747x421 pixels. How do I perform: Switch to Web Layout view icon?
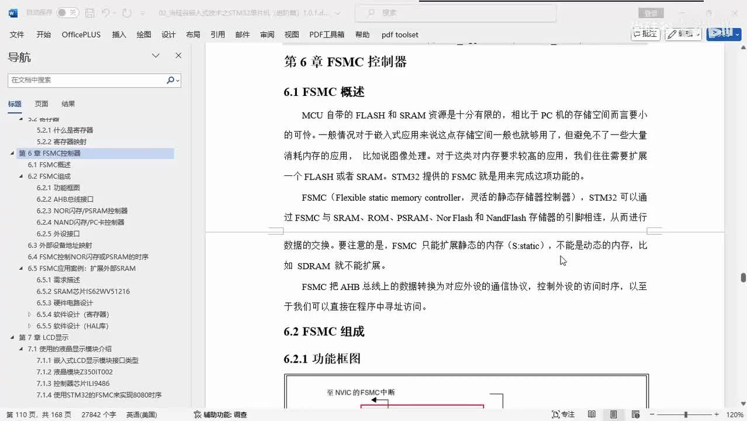point(635,415)
